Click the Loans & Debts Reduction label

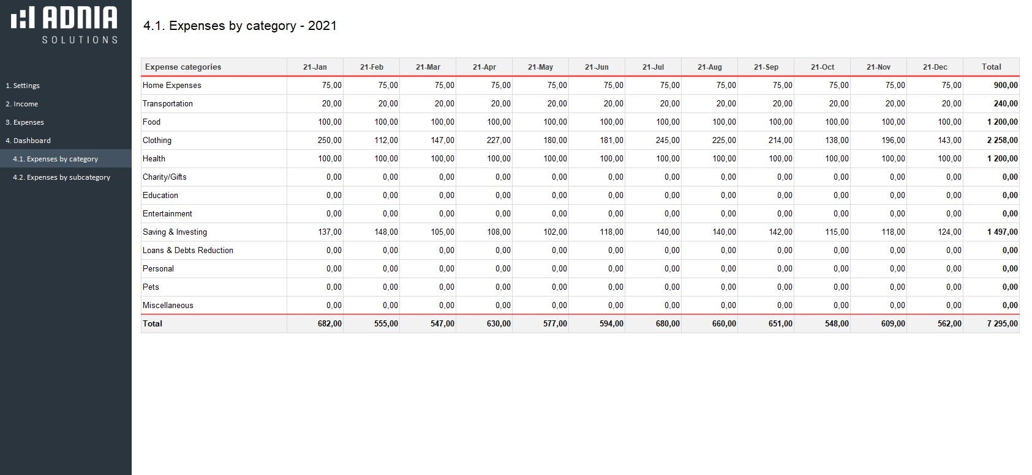point(188,251)
